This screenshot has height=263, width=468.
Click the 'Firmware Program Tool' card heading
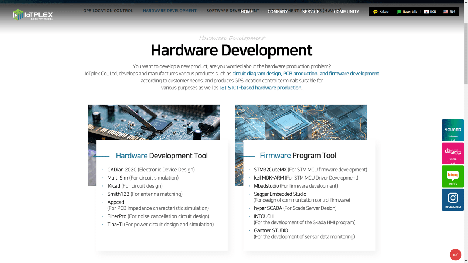298,156
